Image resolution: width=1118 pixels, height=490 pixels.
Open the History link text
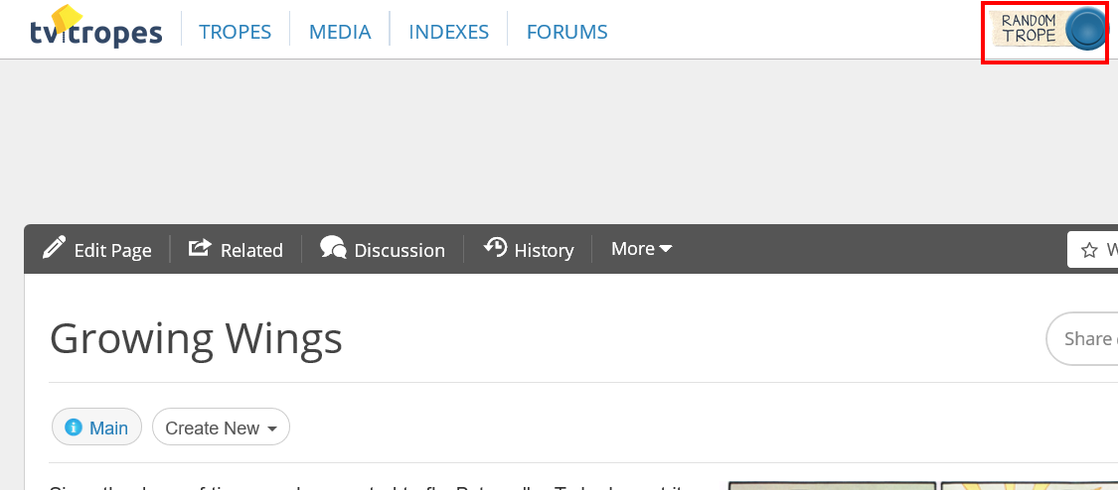coord(544,250)
